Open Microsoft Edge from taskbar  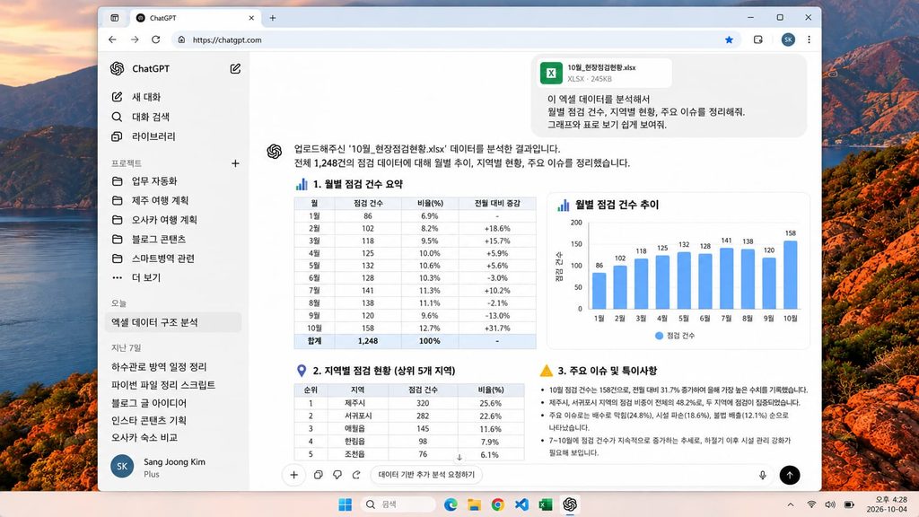[x=451, y=504]
